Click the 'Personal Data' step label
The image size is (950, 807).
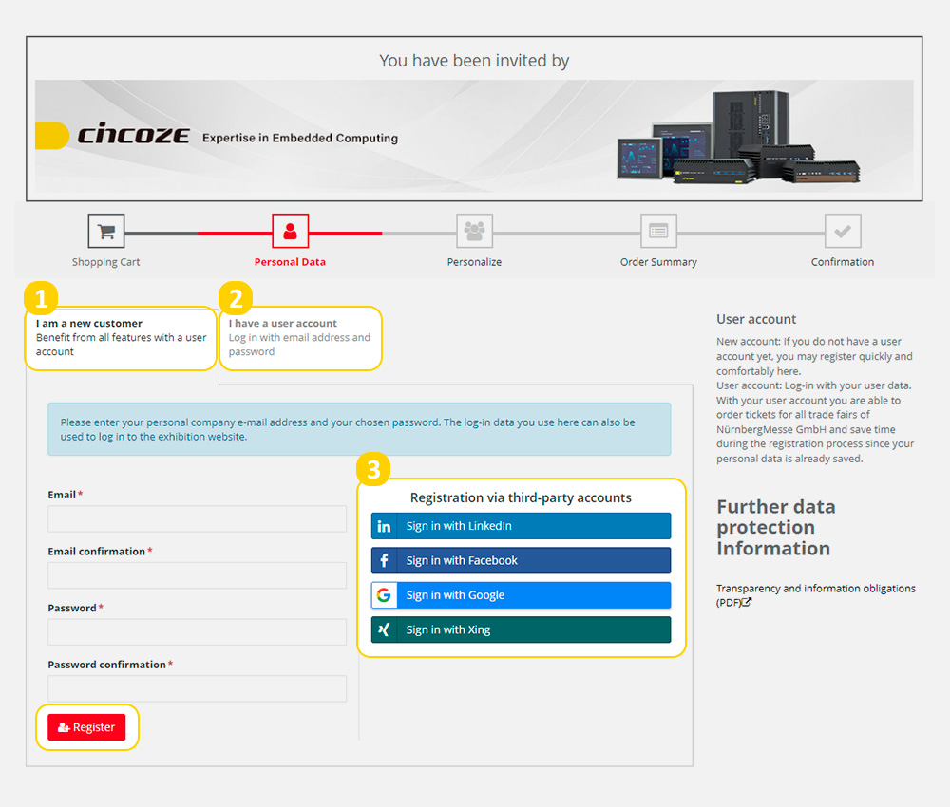(290, 262)
